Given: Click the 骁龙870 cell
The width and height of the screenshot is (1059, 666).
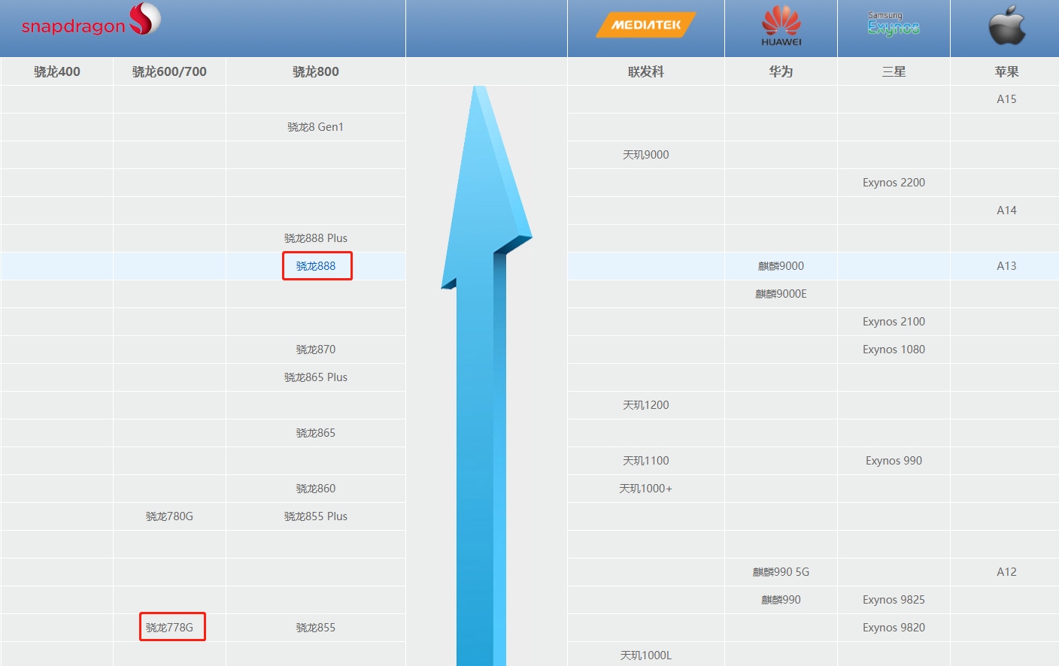Looking at the screenshot, I should (x=316, y=350).
